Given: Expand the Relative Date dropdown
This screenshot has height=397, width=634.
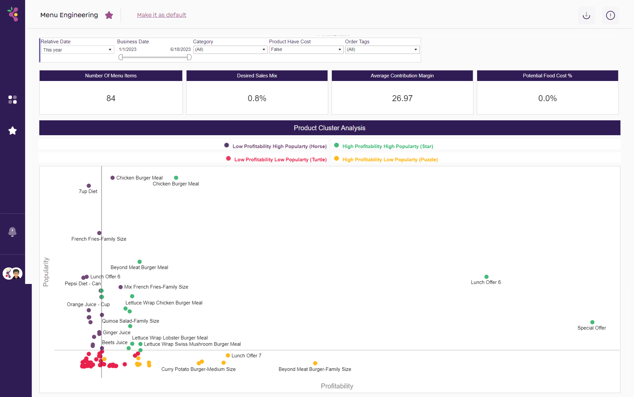Looking at the screenshot, I should pyautogui.click(x=77, y=50).
